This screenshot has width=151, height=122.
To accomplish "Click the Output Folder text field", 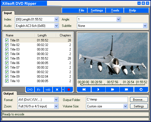I will tap(107, 99).
